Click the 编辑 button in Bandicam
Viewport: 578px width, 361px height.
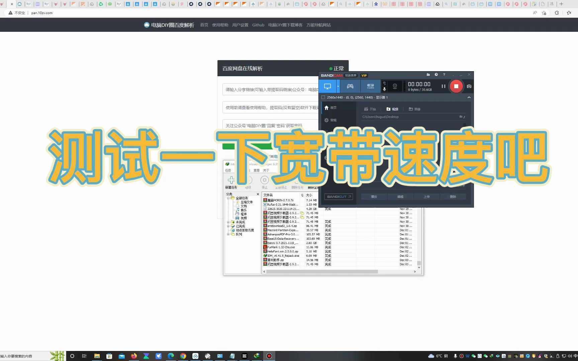400,197
